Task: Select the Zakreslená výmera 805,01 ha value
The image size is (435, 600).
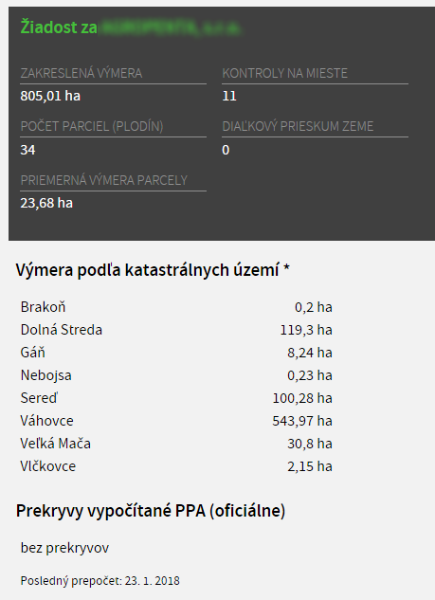Action: point(50,96)
